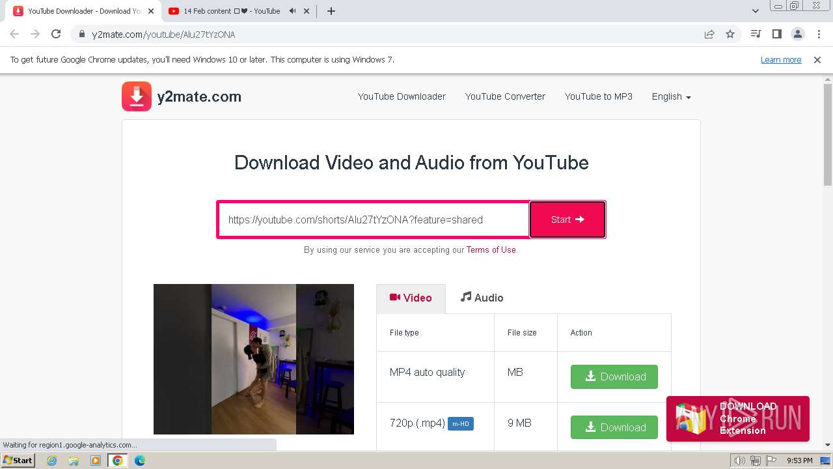833x469 pixels.
Task: Download the MP4 auto quality file
Action: point(614,377)
